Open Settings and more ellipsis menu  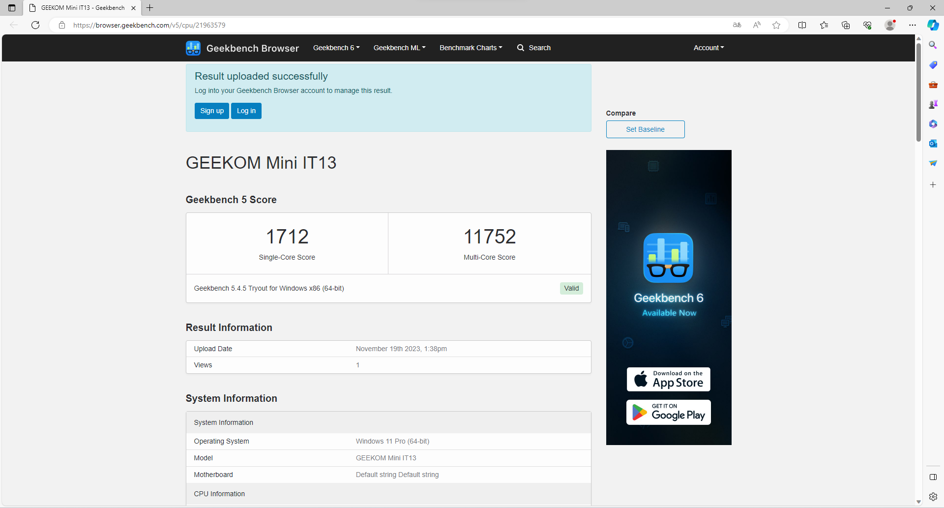click(913, 25)
